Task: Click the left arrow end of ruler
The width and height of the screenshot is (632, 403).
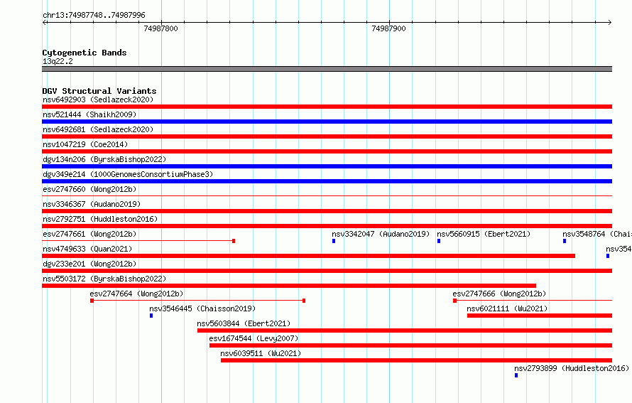Action: (45, 22)
